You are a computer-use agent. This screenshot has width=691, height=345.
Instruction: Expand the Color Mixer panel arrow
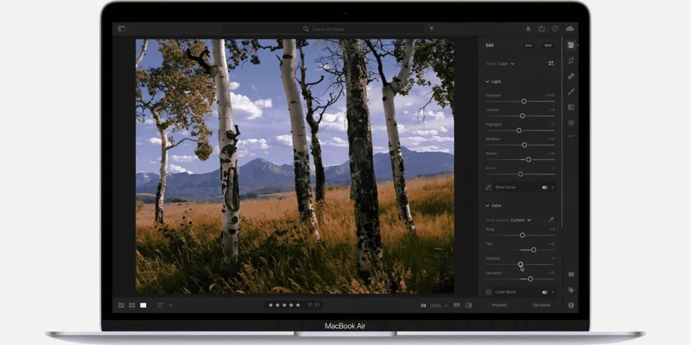[x=553, y=292]
